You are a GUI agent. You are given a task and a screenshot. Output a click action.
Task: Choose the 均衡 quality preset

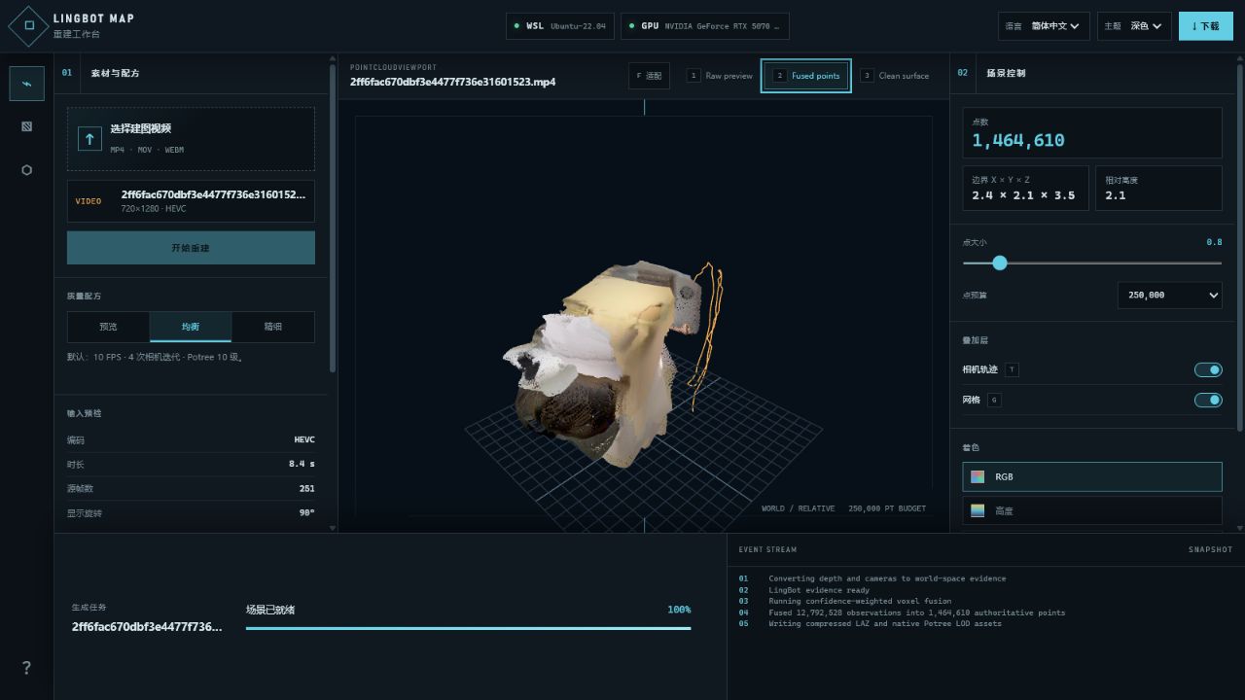[x=191, y=327]
